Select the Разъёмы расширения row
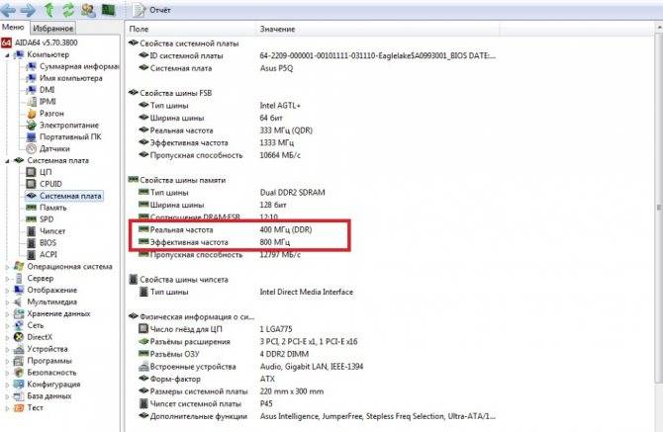Viewport: 663px width, 432px height. (x=248, y=342)
